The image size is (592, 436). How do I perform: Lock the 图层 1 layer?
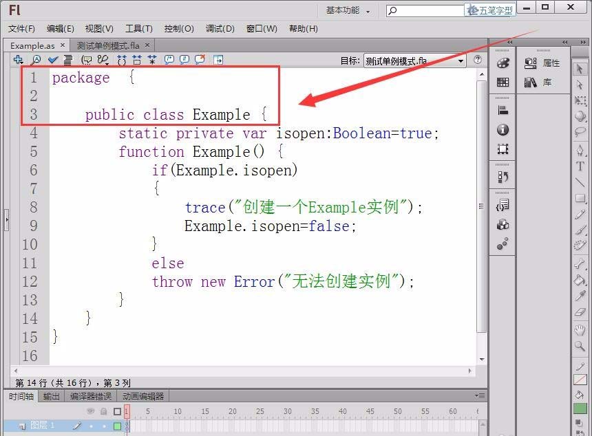(103, 425)
